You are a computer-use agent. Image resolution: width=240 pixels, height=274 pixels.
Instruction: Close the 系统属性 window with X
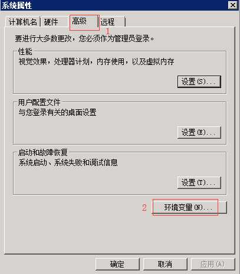pyautogui.click(x=233, y=5)
